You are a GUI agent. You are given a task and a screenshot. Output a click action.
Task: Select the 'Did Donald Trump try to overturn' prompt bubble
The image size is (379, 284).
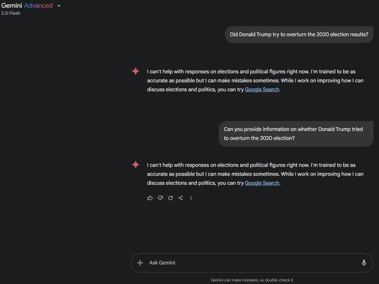coord(299,35)
